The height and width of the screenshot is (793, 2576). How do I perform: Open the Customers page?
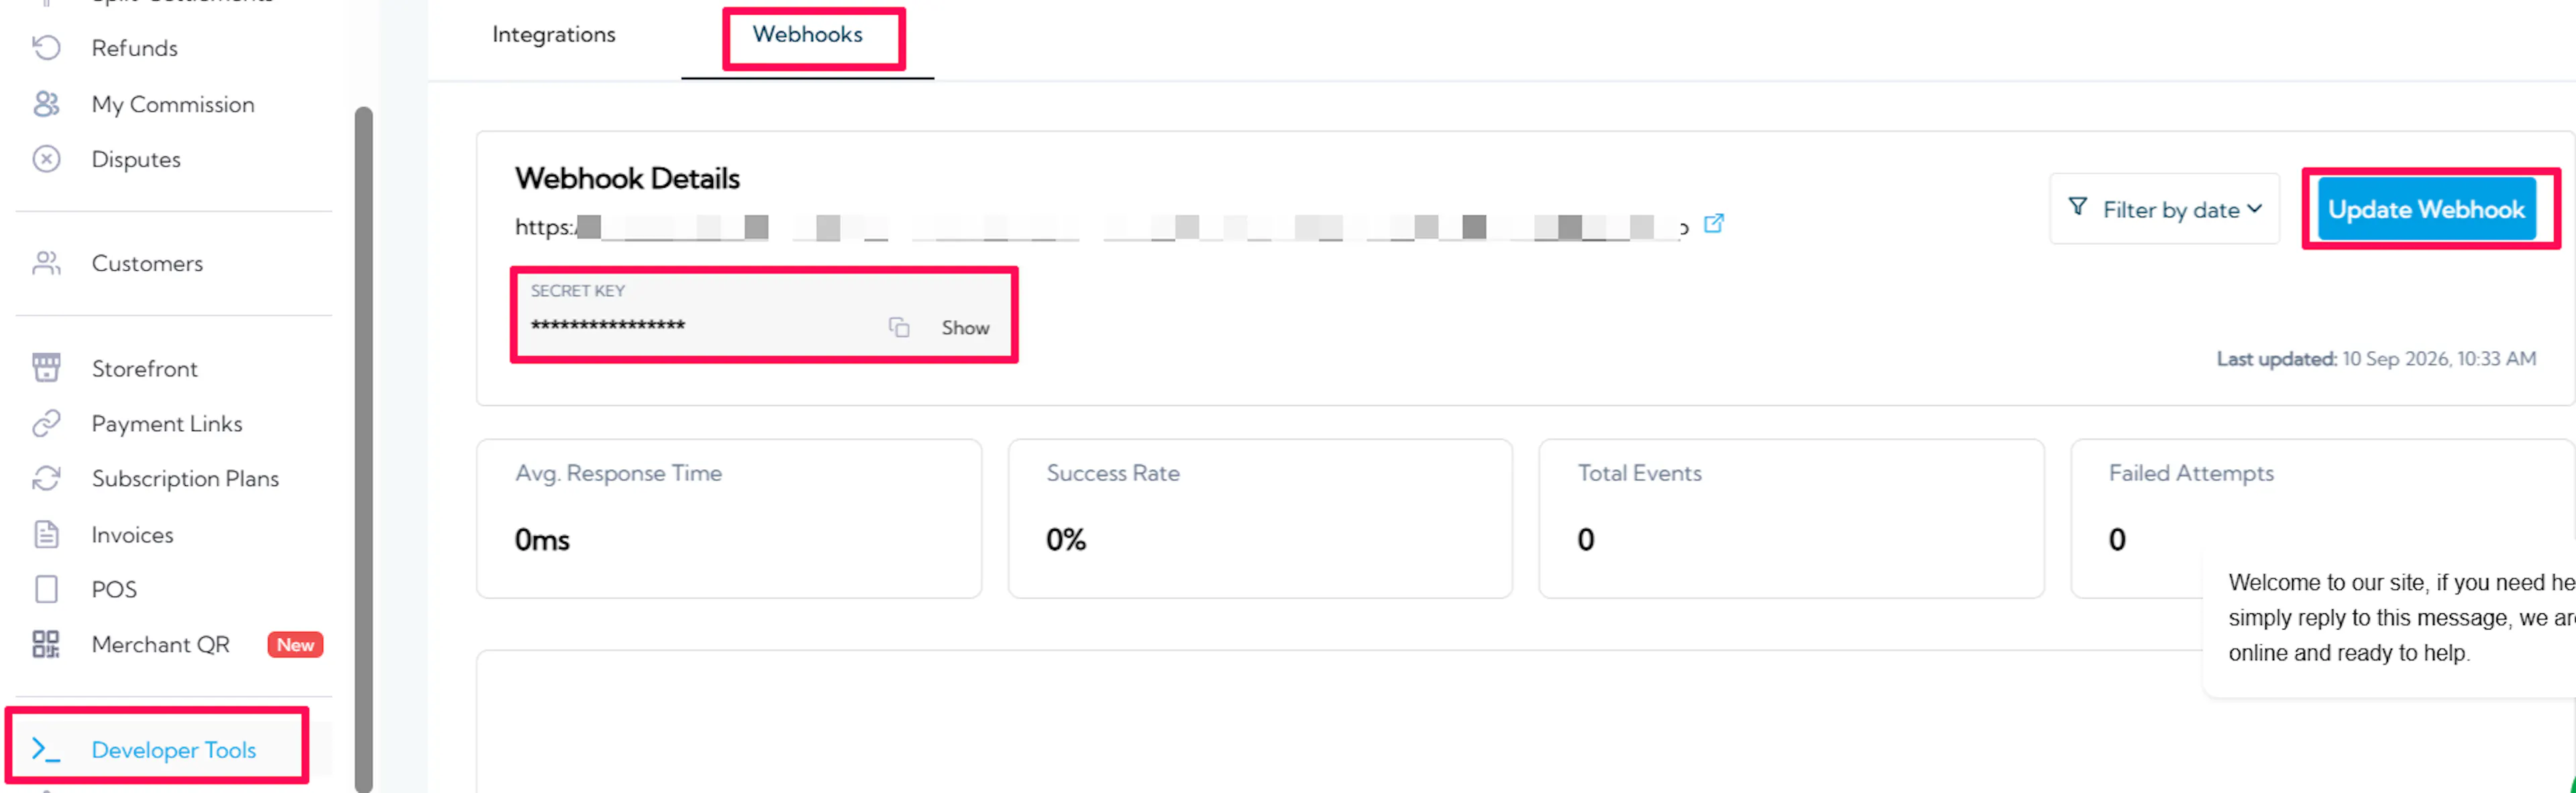[x=147, y=263]
